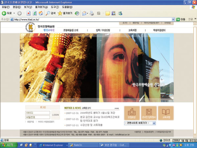Click the page icon in the address bar
Screen dimensions: 197x148
point(12,19)
